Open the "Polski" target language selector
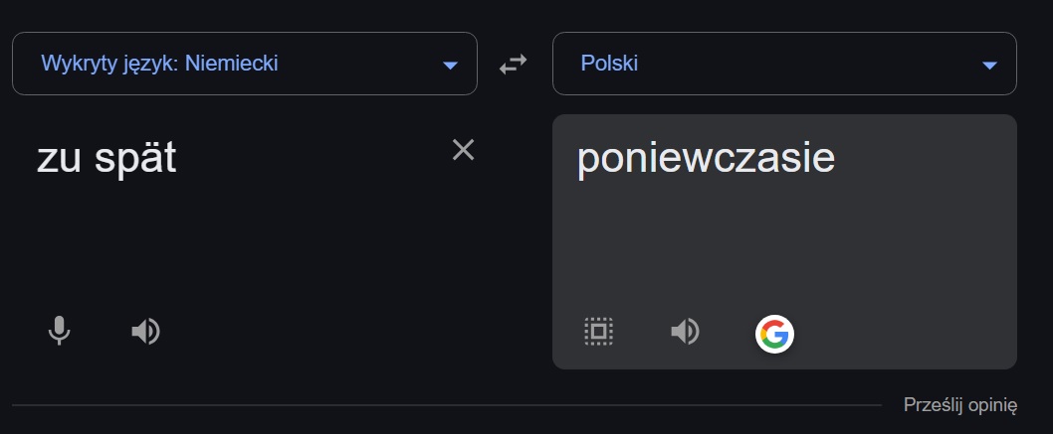The width and height of the screenshot is (1053, 434). [x=609, y=65]
